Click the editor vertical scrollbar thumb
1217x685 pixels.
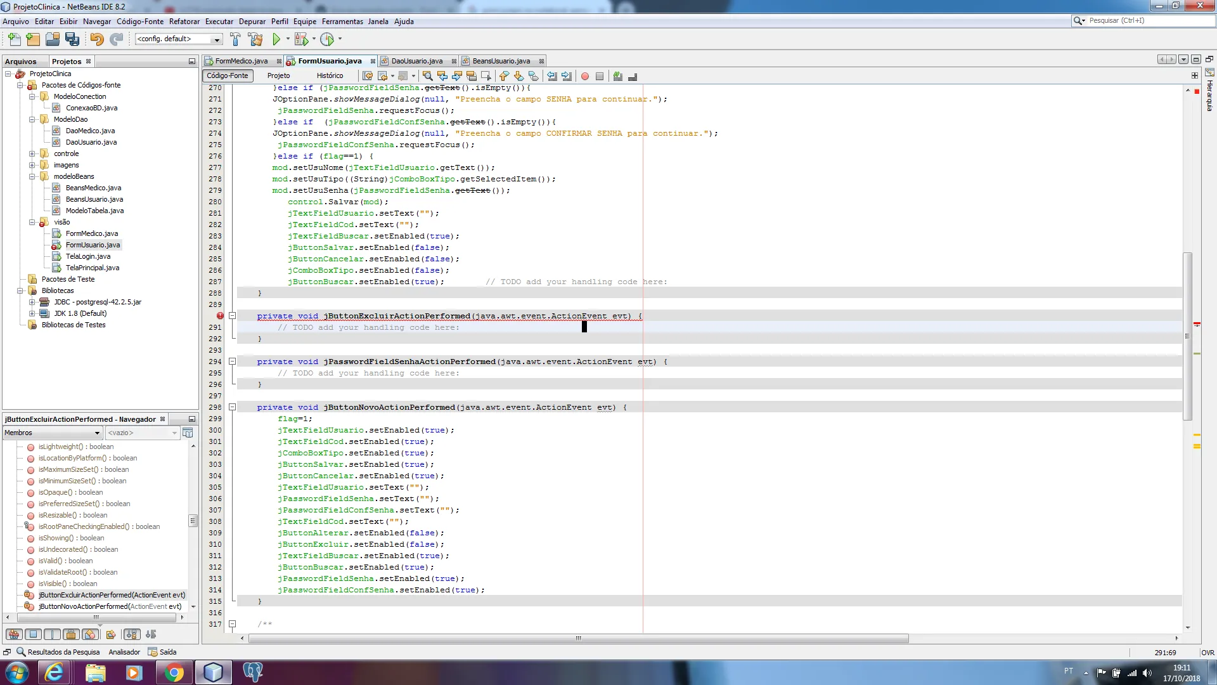pyautogui.click(x=1188, y=336)
